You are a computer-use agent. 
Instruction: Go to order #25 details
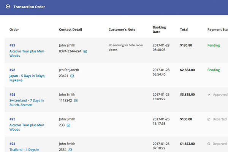click(x=13, y=119)
